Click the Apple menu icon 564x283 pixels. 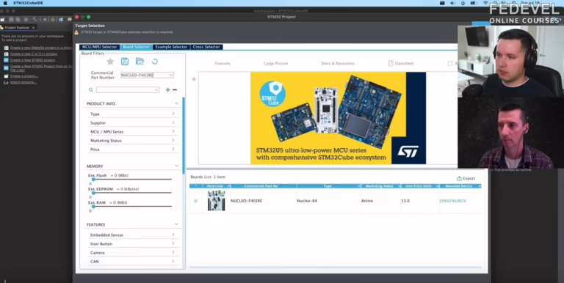5,3
